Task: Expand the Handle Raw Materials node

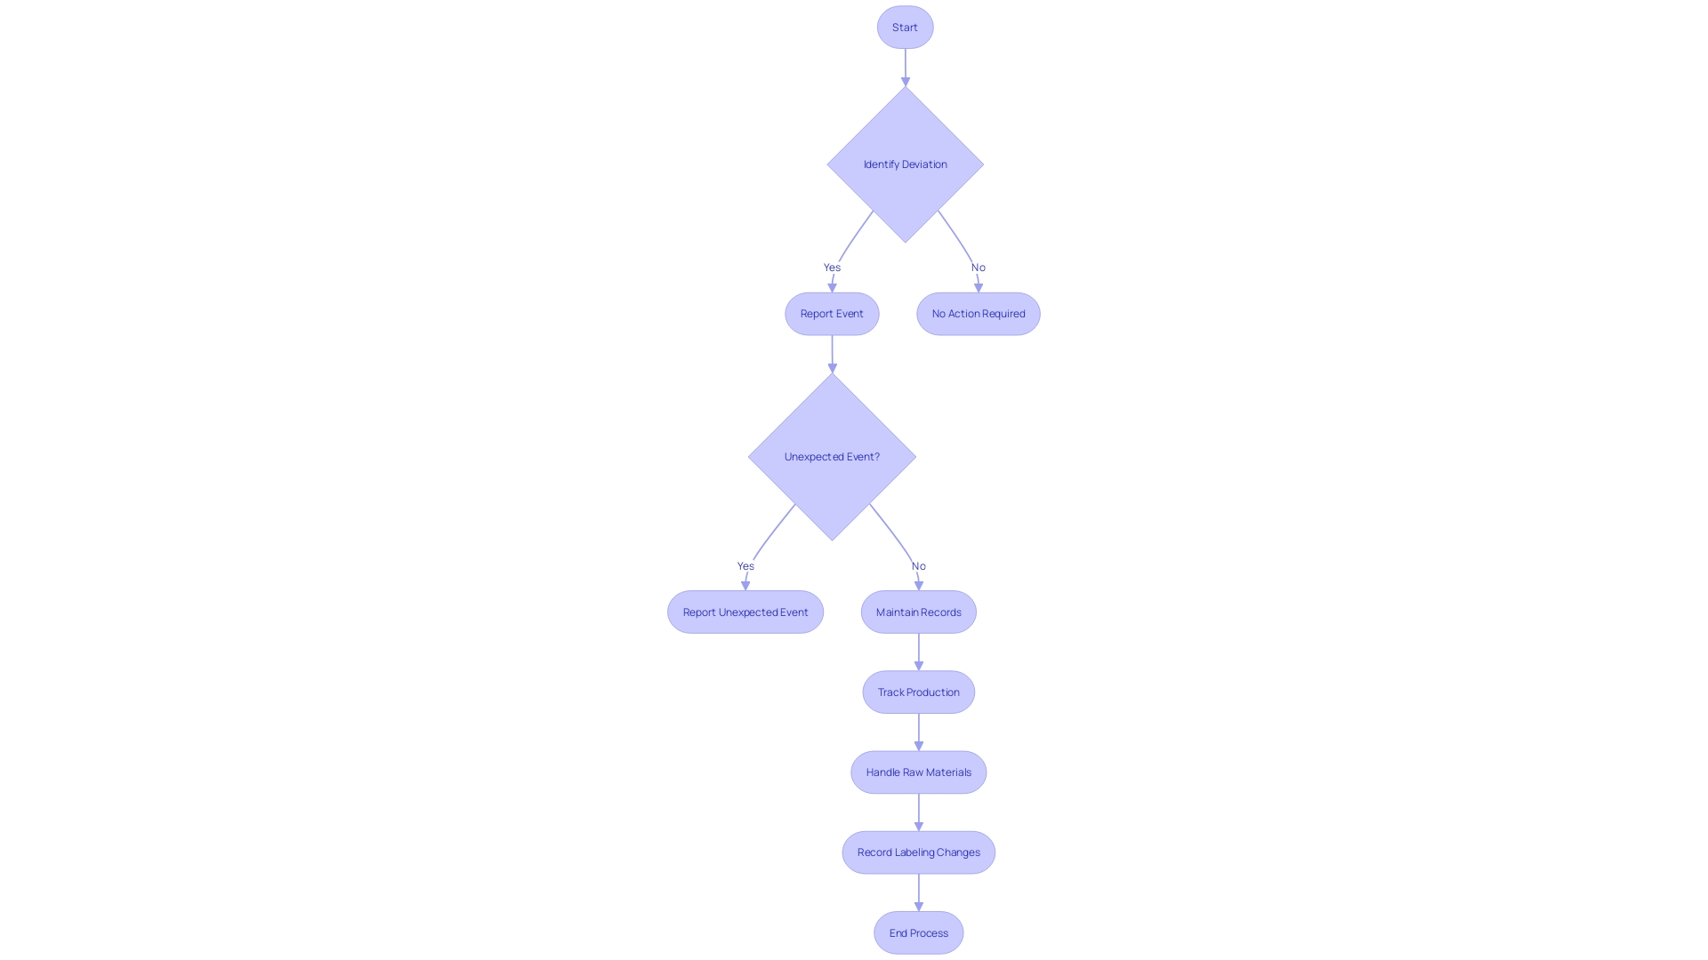Action: 919,772
